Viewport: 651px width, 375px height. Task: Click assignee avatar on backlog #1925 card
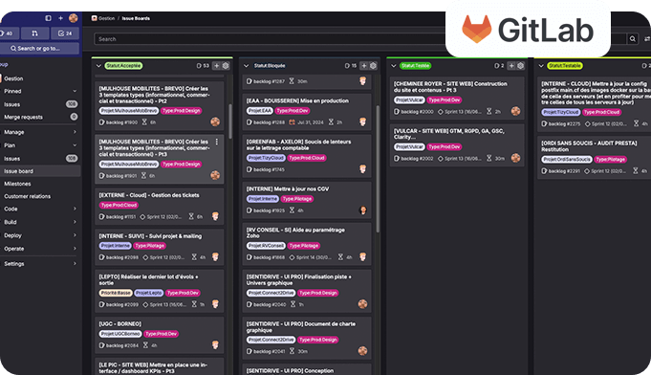[x=363, y=210]
